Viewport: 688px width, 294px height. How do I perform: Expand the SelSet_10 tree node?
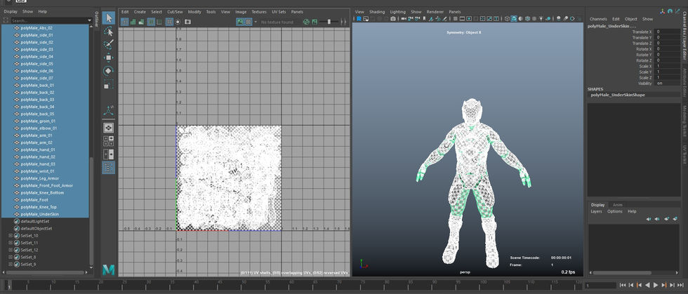pyautogui.click(x=11, y=236)
